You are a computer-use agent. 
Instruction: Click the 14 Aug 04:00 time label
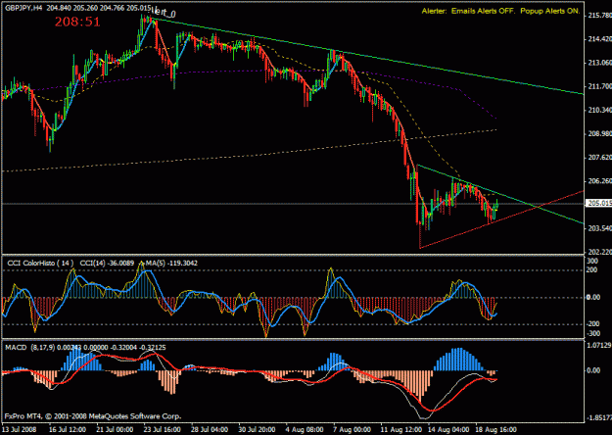click(447, 429)
